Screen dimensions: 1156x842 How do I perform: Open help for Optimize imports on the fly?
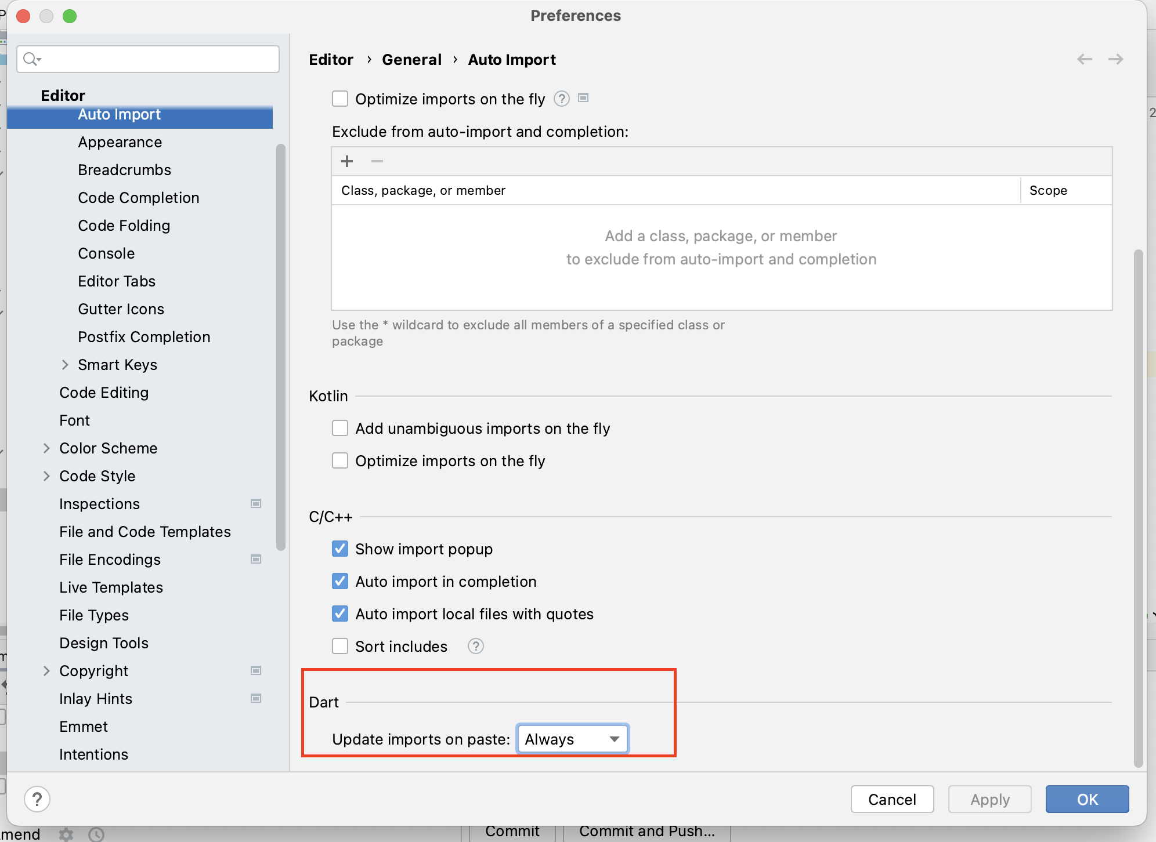click(561, 99)
